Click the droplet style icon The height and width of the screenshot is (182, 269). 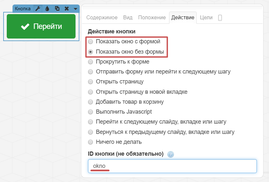coord(47,9)
